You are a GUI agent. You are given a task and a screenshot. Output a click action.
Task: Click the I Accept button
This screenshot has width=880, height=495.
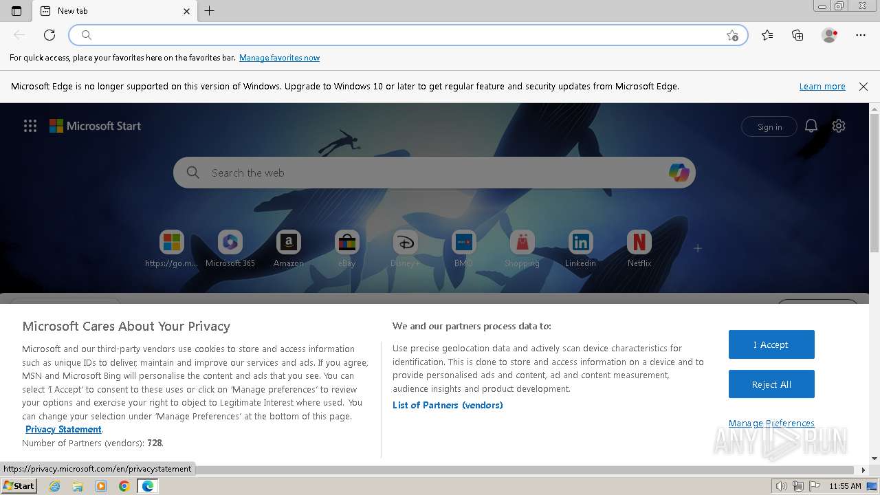point(771,344)
